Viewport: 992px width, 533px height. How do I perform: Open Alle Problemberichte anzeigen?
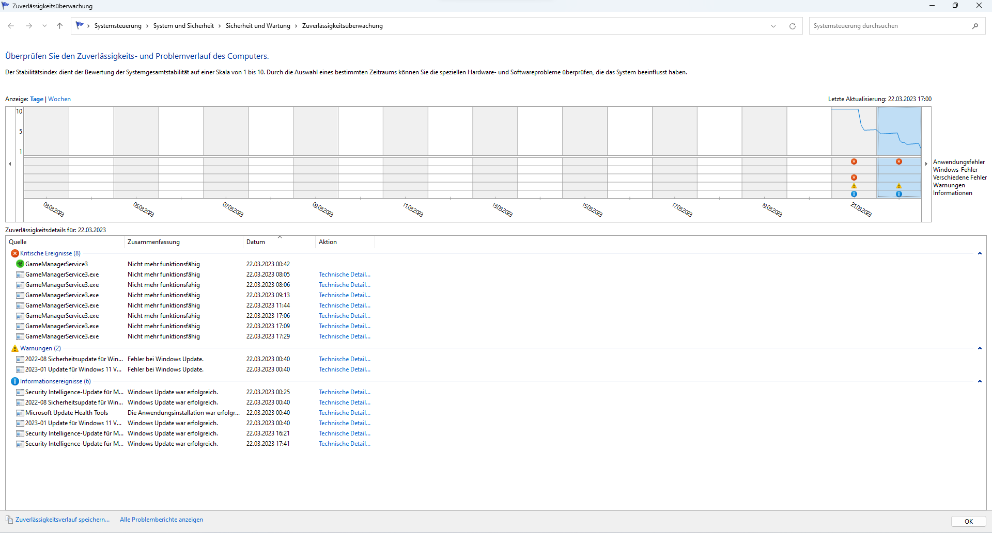[x=161, y=520]
